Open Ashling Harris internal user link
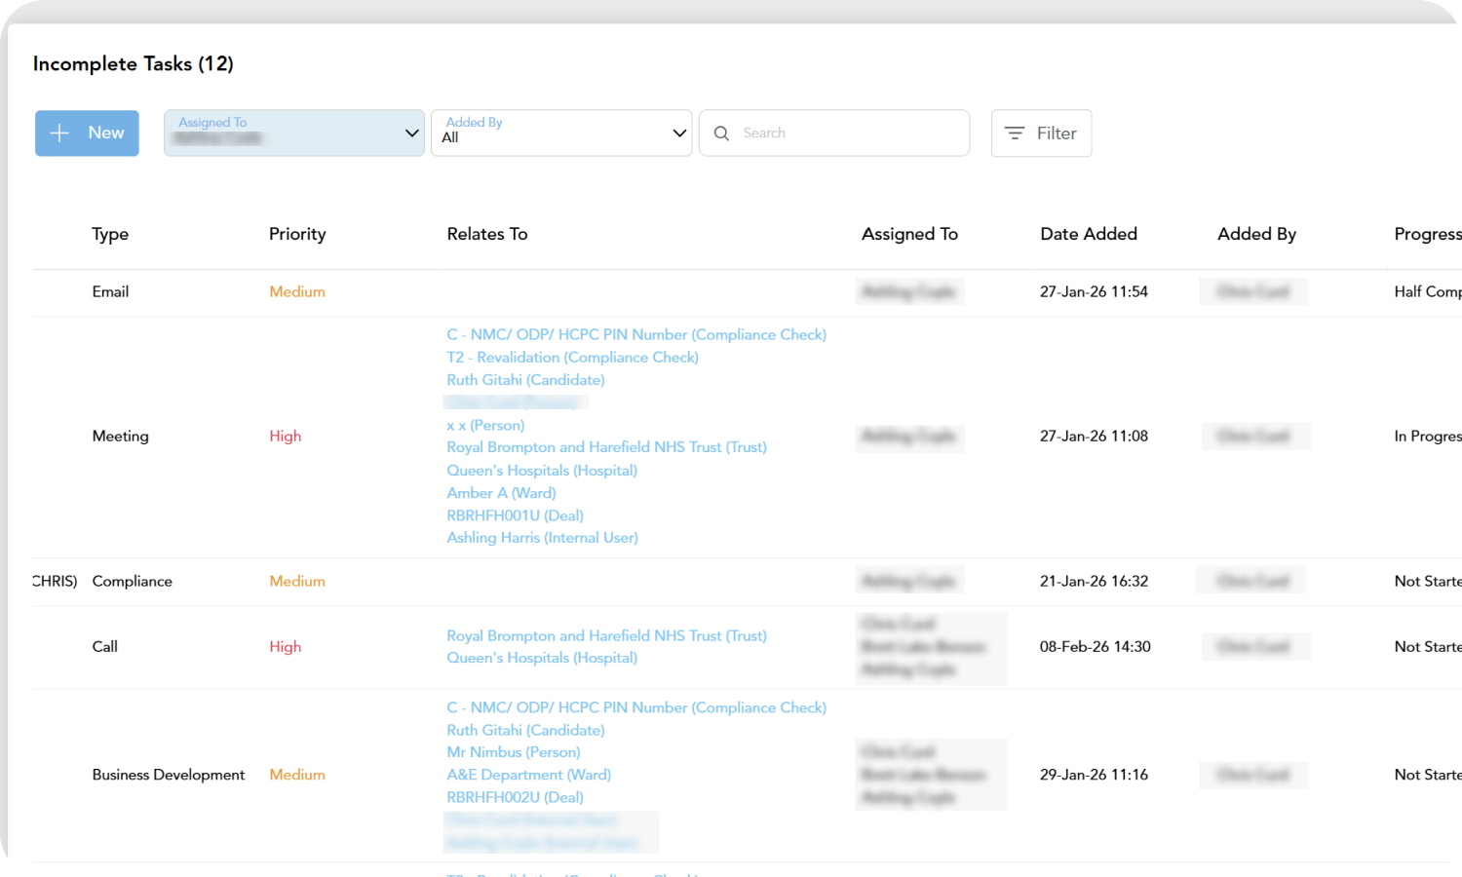Image resolution: width=1462 pixels, height=877 pixels. (x=542, y=538)
